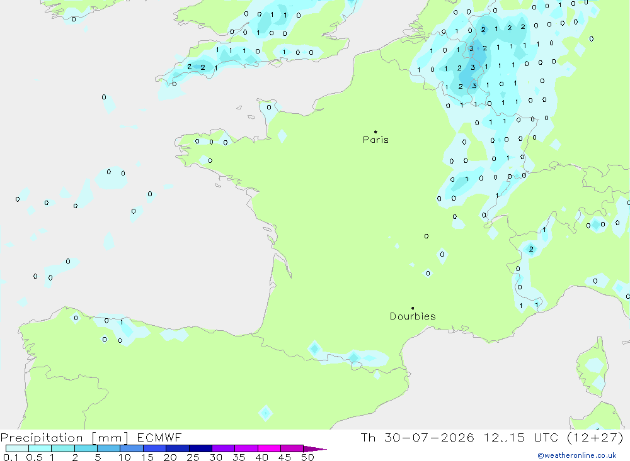630x461 pixels.
Task: Click the Corsica island on the map
Action: click(x=593, y=367)
